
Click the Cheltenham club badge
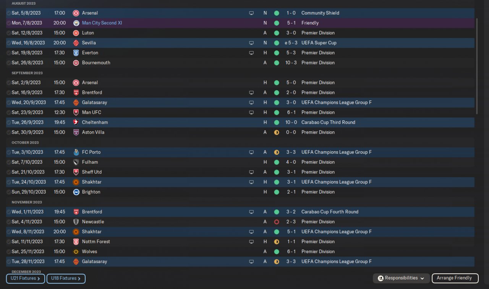(x=76, y=123)
